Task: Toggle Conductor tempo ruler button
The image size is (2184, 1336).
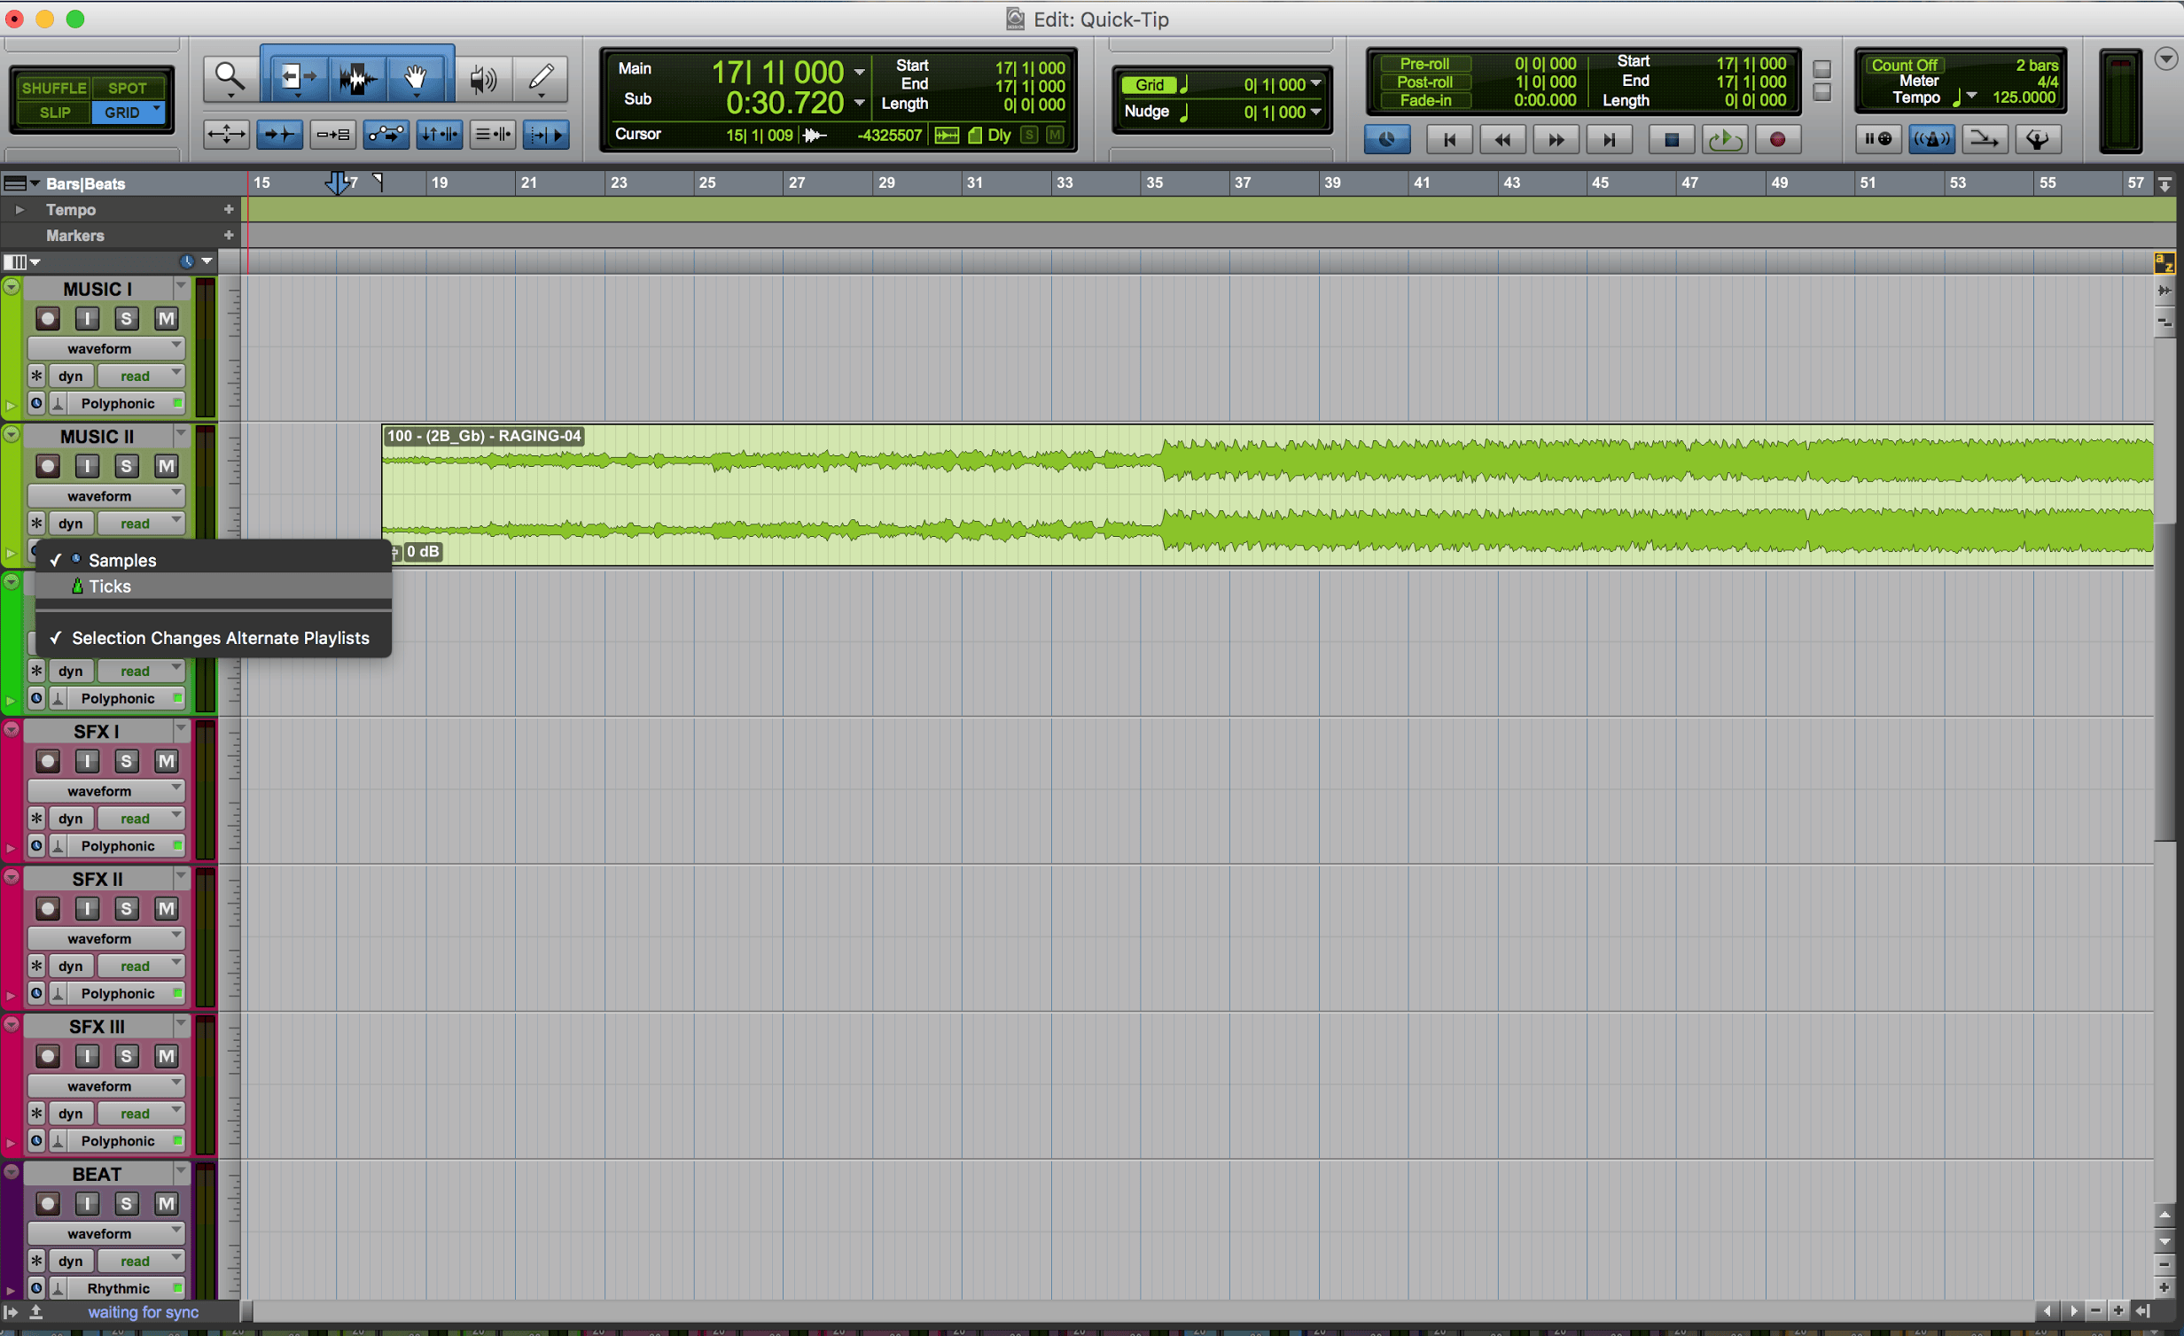Action: pos(2037,139)
